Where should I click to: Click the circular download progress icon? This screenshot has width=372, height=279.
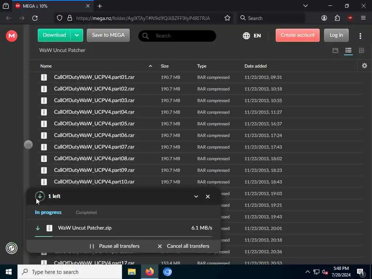40,196
